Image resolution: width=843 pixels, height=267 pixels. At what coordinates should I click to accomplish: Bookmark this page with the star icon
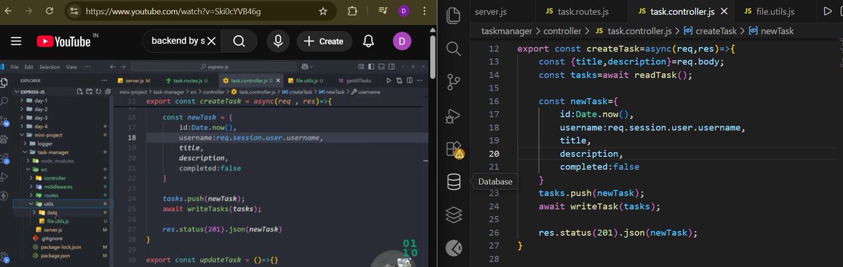[x=322, y=11]
